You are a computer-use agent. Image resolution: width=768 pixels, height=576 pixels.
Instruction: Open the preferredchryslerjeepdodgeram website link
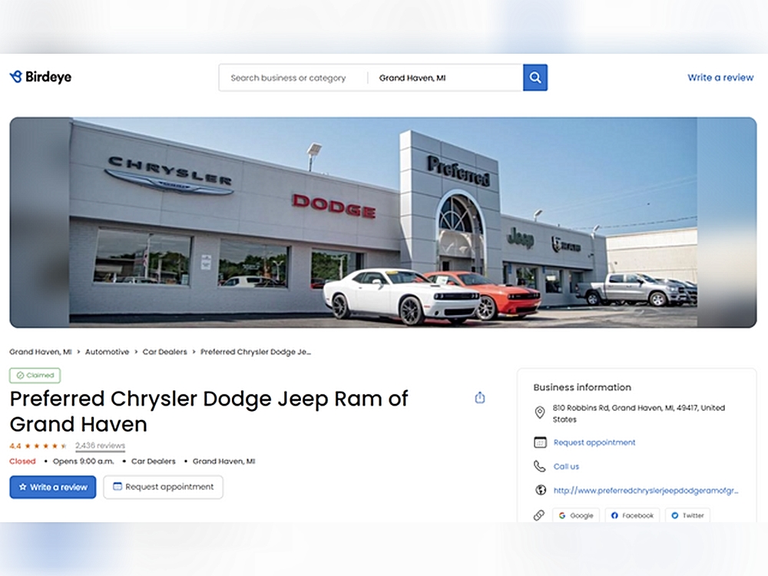coord(646,490)
